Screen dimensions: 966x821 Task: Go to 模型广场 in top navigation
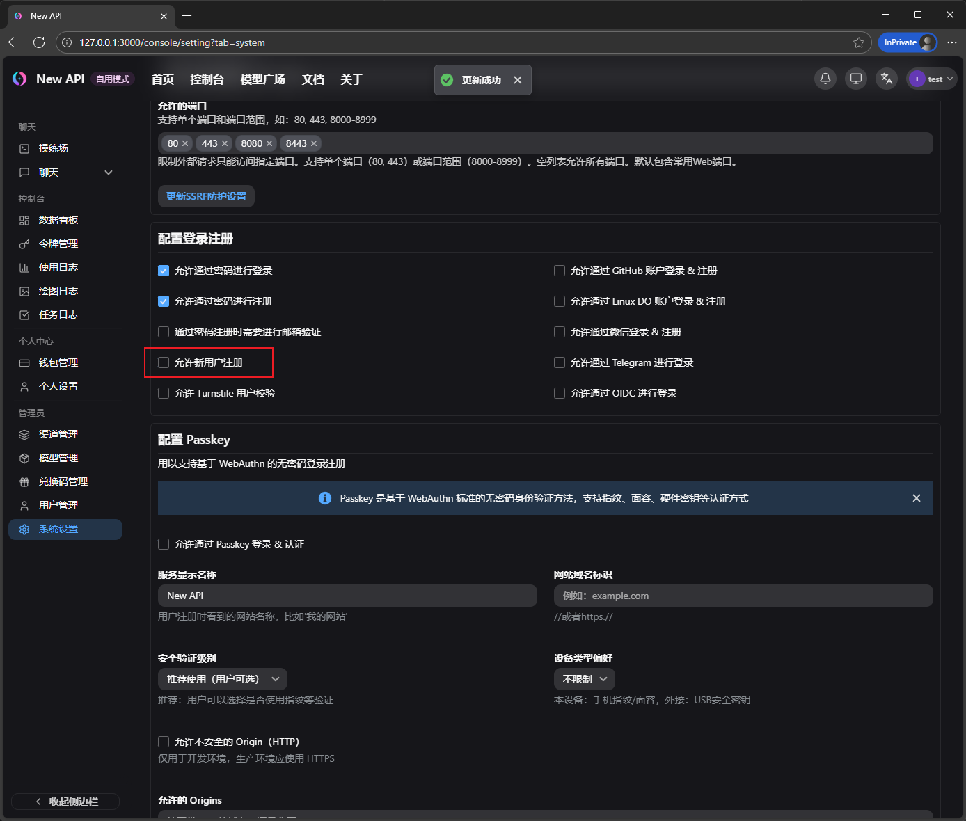click(262, 79)
